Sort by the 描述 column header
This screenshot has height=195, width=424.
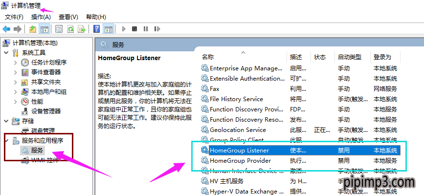pyautogui.click(x=296, y=57)
